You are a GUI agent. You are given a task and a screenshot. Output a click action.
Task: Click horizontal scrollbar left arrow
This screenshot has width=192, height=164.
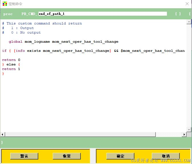click(3, 135)
